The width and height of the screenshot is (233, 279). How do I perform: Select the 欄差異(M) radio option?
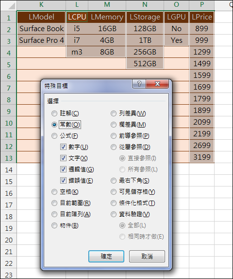(x=128, y=125)
